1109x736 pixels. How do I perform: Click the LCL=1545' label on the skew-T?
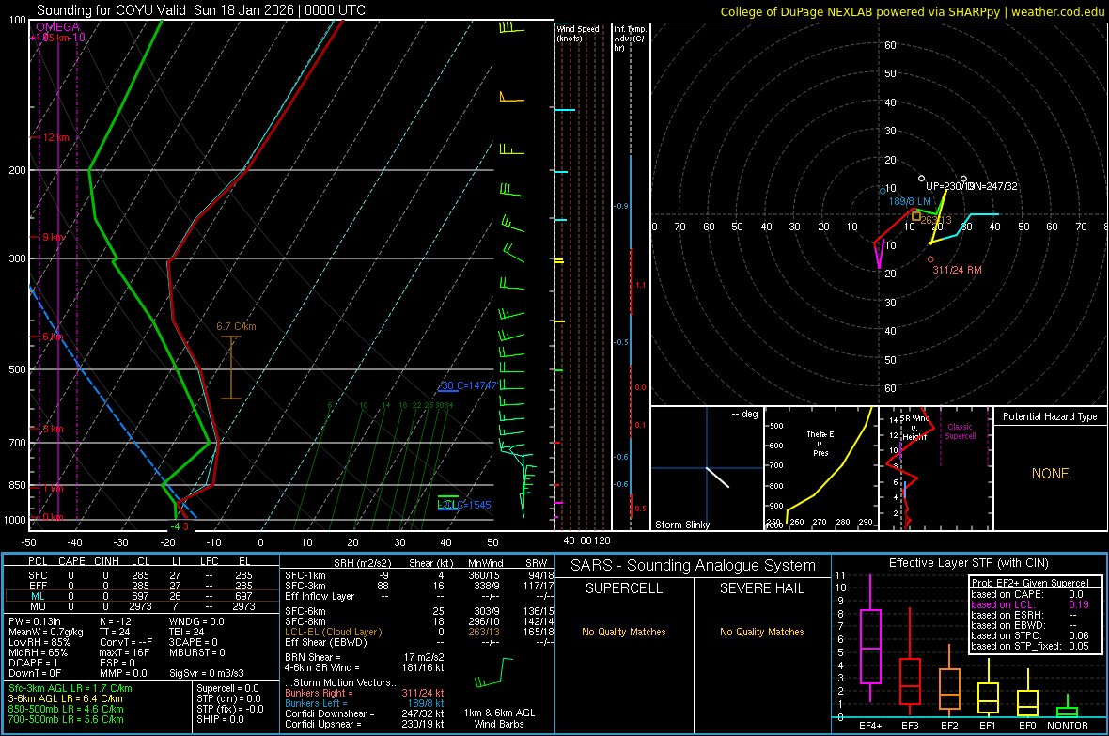pyautogui.click(x=464, y=505)
